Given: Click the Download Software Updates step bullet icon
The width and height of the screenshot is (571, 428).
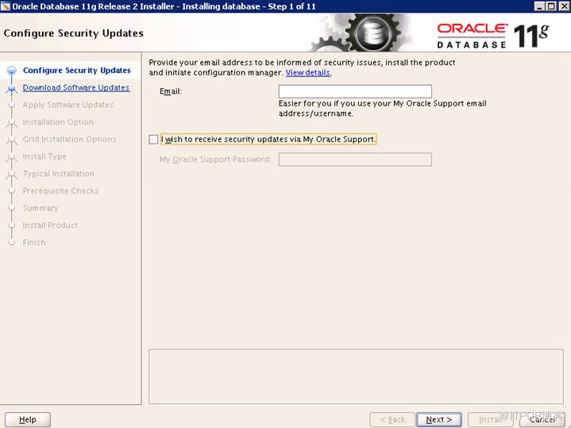Looking at the screenshot, I should pos(12,88).
